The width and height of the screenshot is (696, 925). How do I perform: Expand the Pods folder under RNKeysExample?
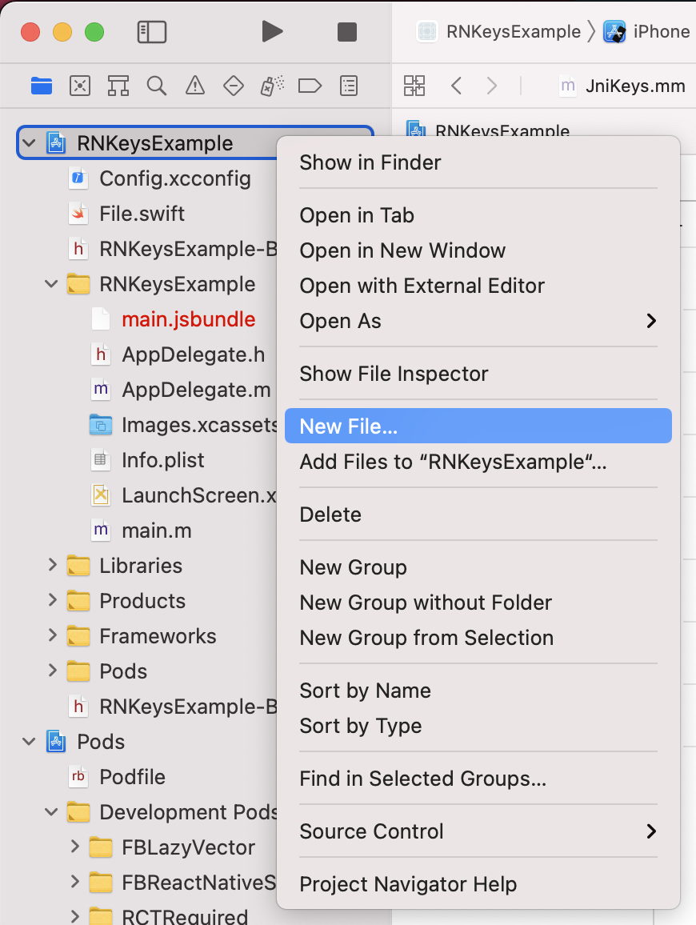point(52,671)
